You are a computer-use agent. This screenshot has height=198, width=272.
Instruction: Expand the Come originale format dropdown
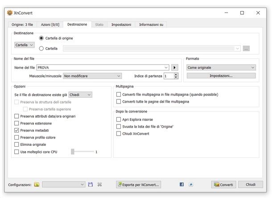coord(221,67)
